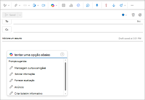Mark message as high importance
Viewport: 145px width, 100px height.
[x=106, y=5]
